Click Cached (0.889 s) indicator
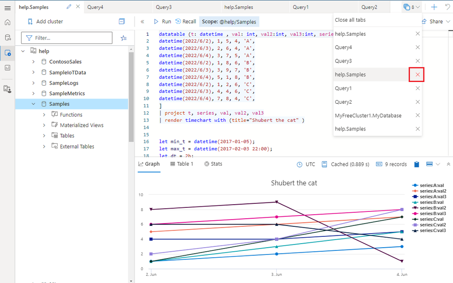Image resolution: width=453 pixels, height=283 pixels. pos(346,164)
